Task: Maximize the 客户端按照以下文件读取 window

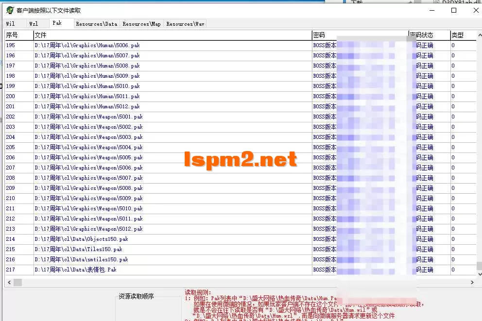Action: 454,10
